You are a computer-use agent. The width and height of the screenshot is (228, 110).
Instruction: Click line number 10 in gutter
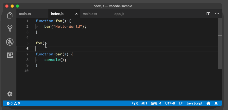pos(26,71)
